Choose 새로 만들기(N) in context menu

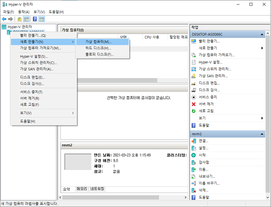44,42
